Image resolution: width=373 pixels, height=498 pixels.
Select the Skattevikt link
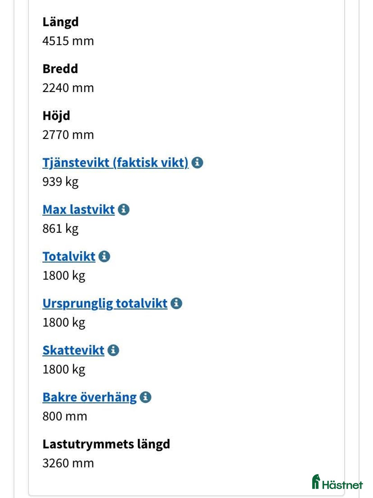(x=73, y=350)
